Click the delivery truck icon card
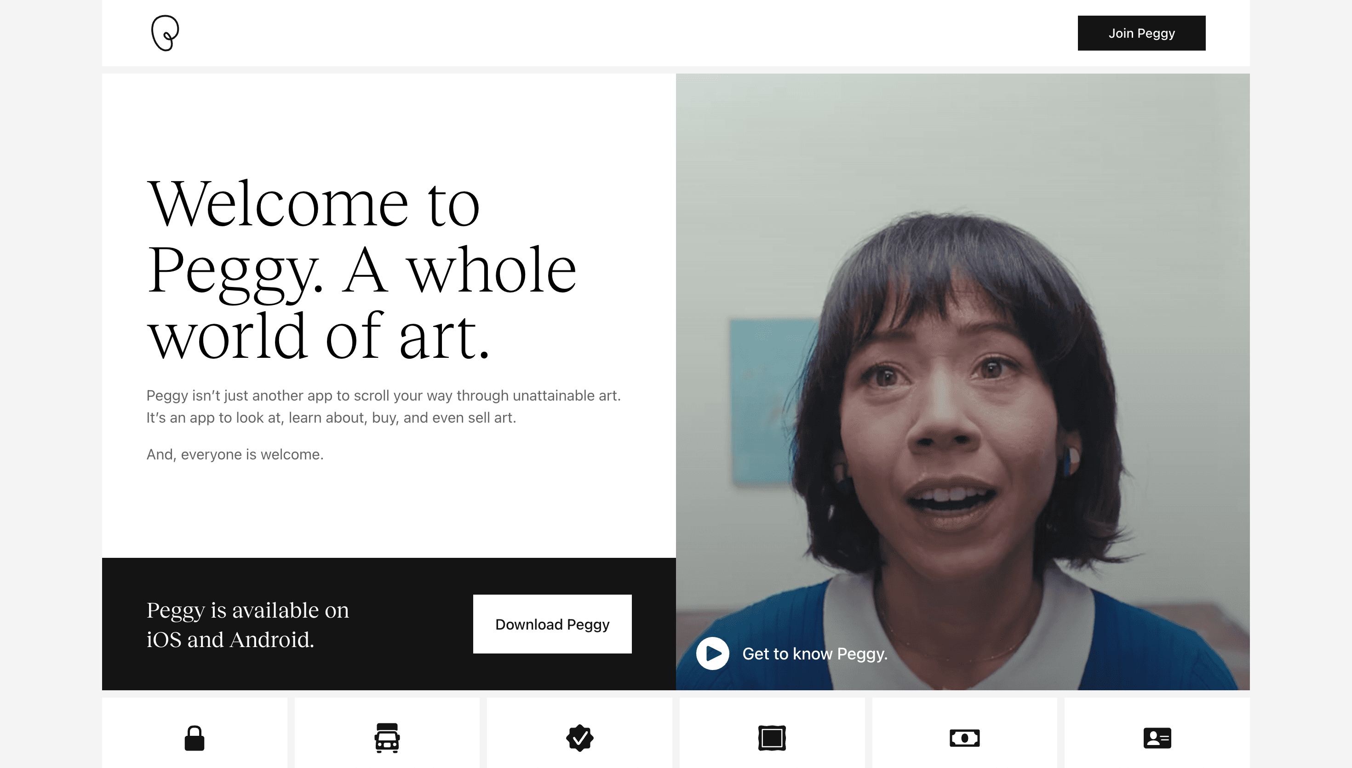 [x=387, y=733]
